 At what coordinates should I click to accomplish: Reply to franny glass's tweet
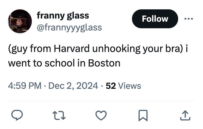pyautogui.click(x=18, y=116)
